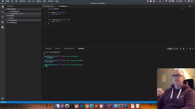Open the Help menu

pyautogui.click(x=57, y=1)
